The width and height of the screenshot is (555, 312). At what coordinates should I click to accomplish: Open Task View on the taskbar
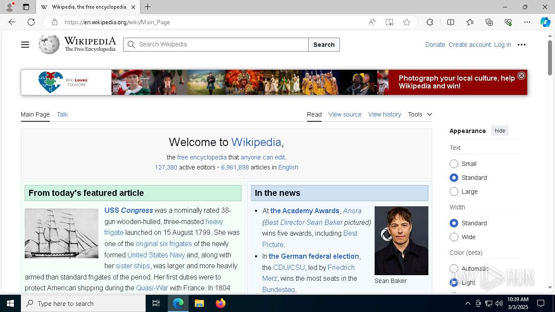click(156, 303)
